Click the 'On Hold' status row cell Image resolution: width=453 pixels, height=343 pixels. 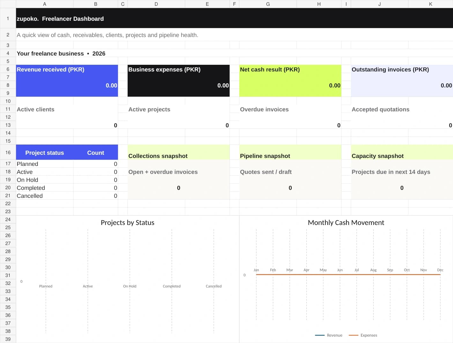(45, 180)
